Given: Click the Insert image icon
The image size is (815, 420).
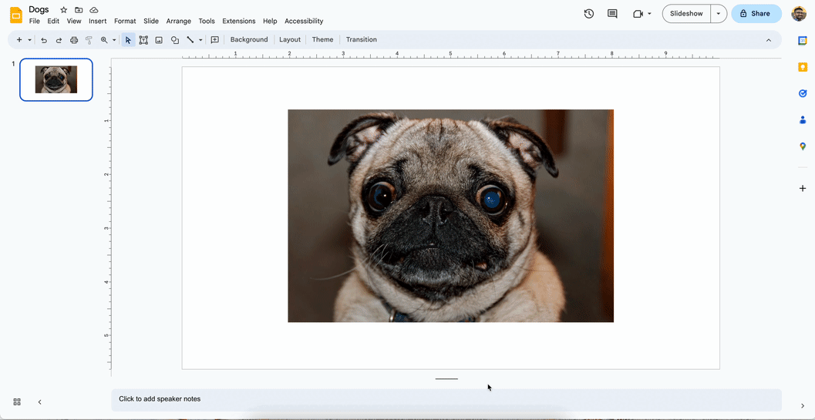Looking at the screenshot, I should 159,39.
